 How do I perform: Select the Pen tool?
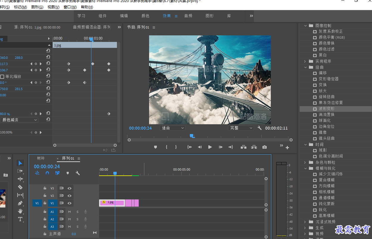pyautogui.click(x=20, y=203)
